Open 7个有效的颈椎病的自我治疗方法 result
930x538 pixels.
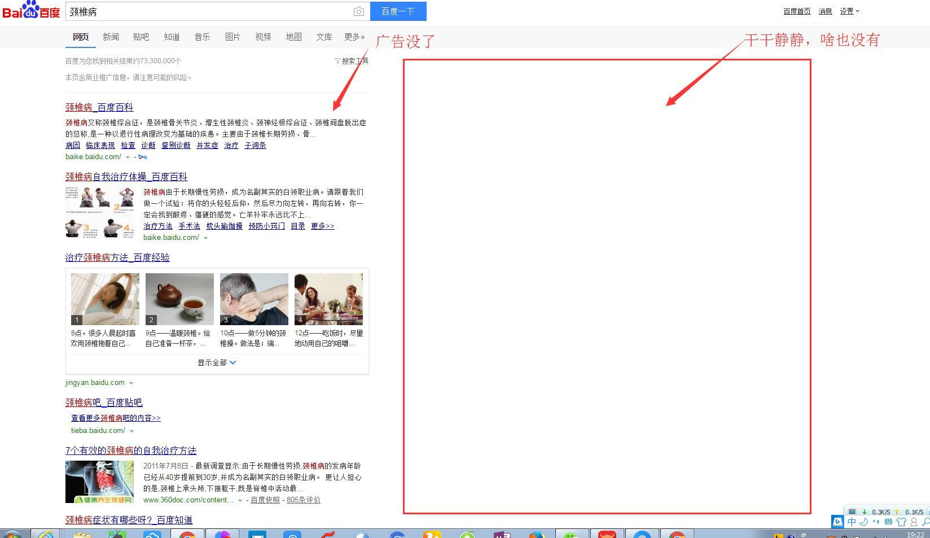(x=131, y=450)
